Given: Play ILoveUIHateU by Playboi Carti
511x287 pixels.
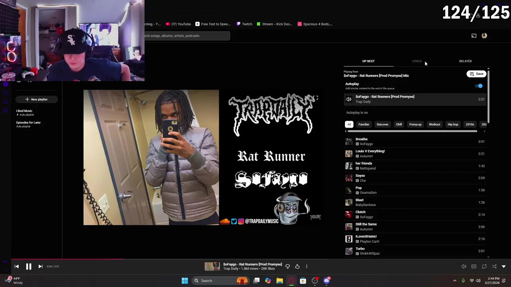Looking at the screenshot, I should (x=415, y=239).
